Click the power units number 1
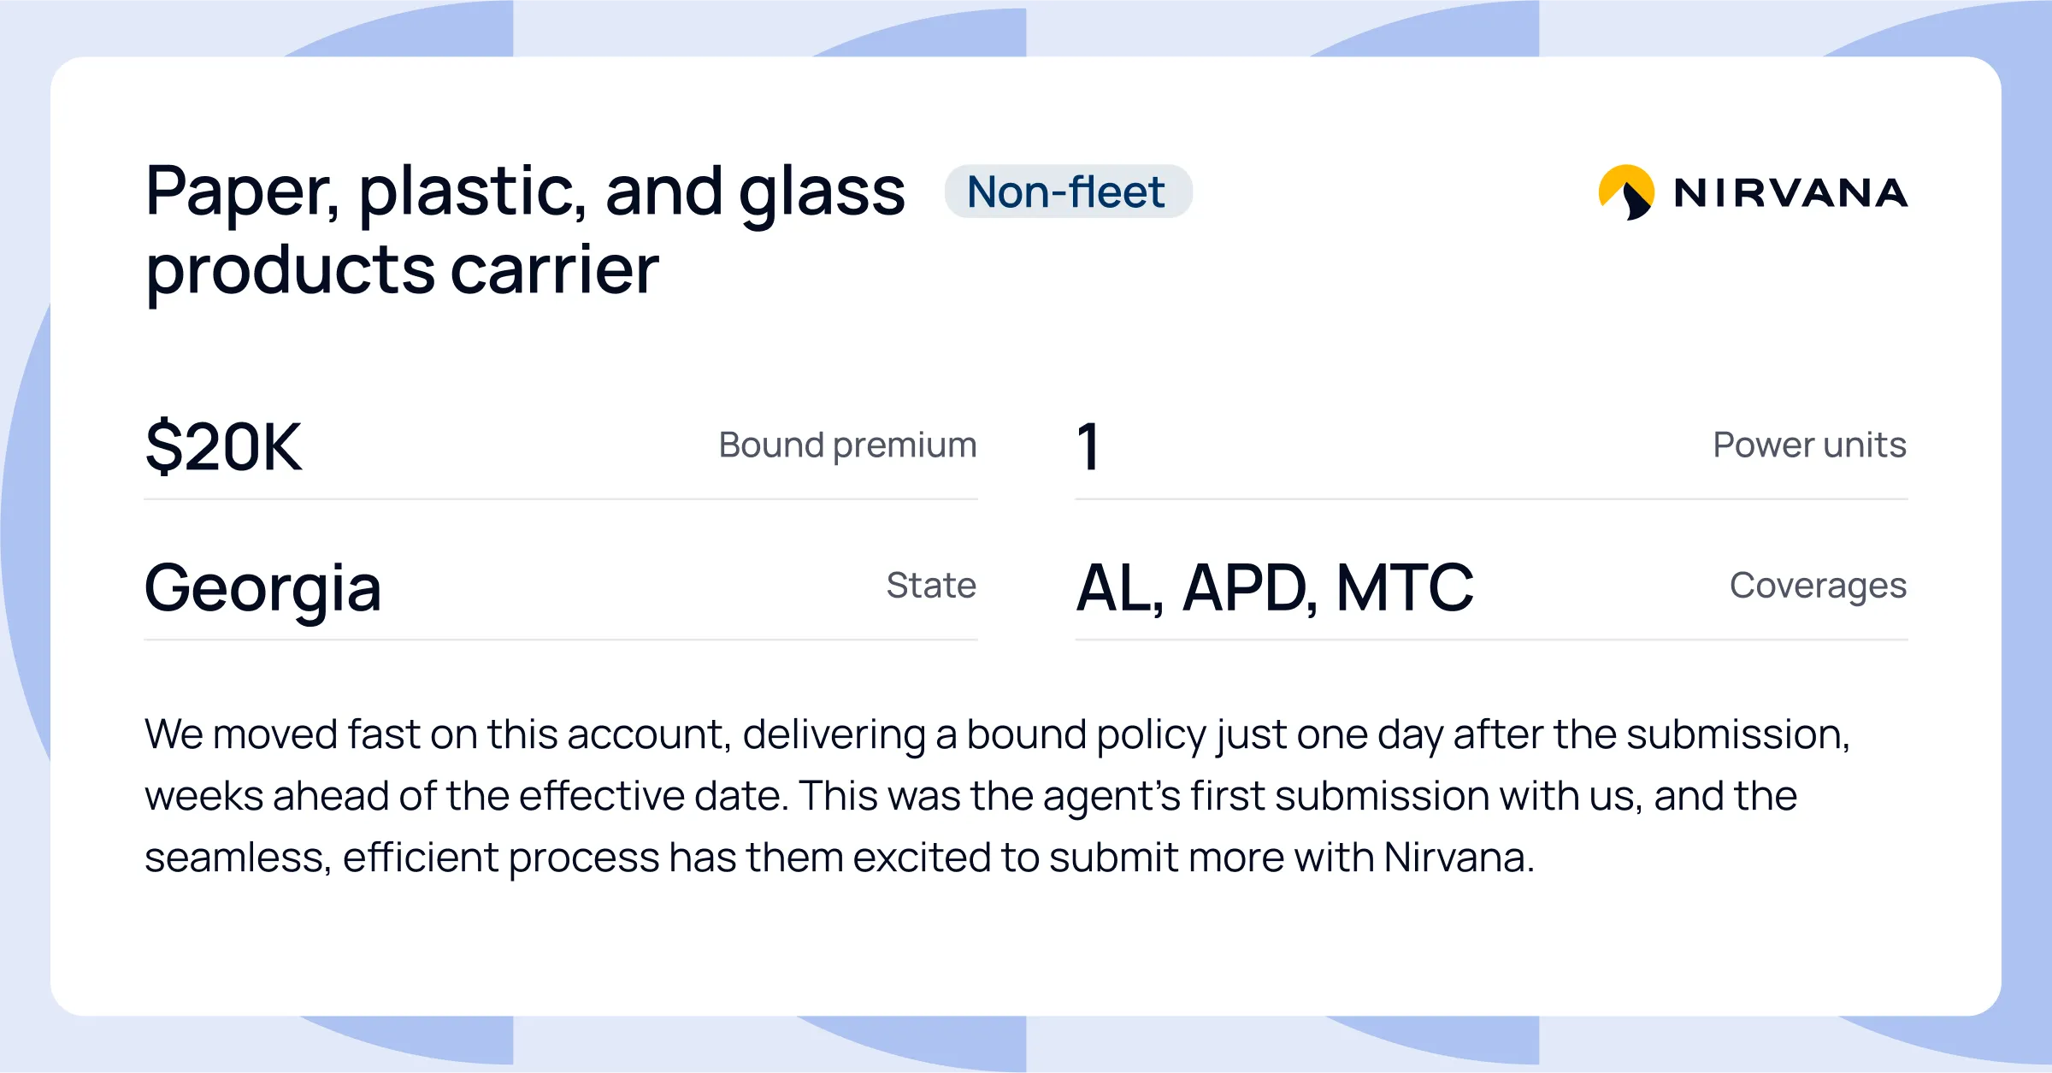Viewport: 2052px width, 1073px height. pyautogui.click(x=1088, y=447)
